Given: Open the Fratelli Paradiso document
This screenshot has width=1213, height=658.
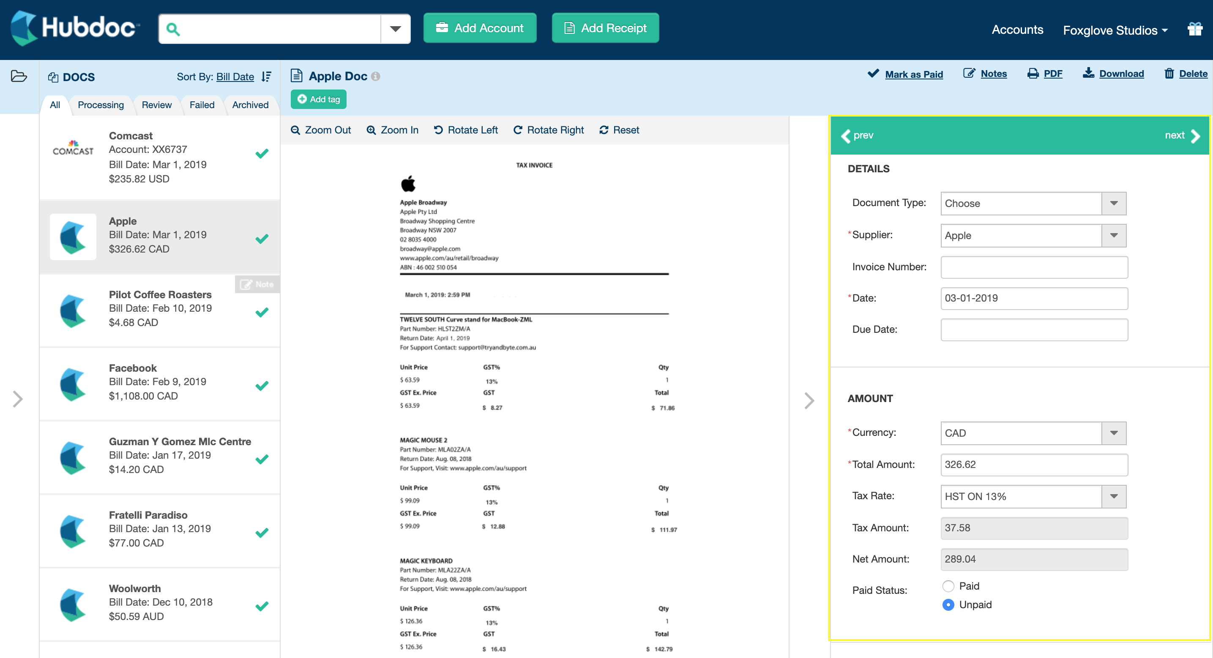Looking at the screenshot, I should (160, 531).
